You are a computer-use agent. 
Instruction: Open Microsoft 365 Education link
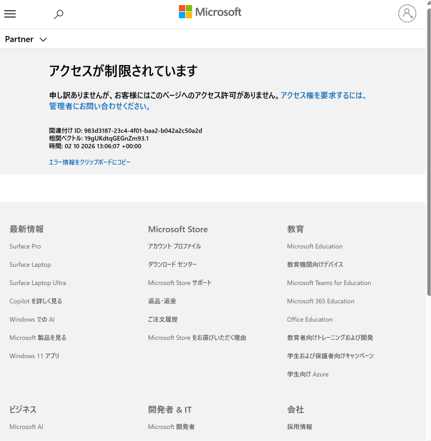tap(321, 301)
